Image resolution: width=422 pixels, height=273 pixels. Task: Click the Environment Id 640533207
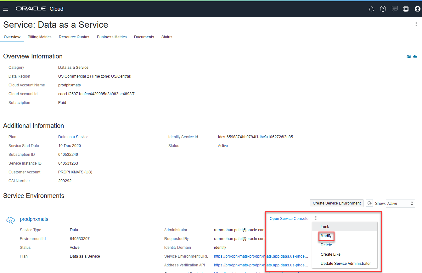pyautogui.click(x=80, y=239)
